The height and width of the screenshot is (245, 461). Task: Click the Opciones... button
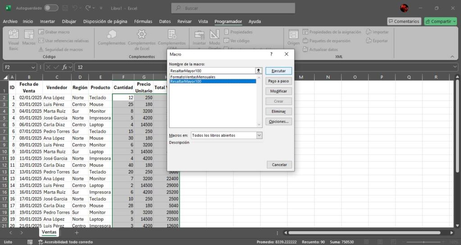click(278, 122)
